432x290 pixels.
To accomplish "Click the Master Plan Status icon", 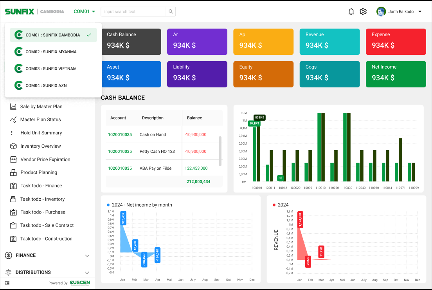I will pos(13,120).
